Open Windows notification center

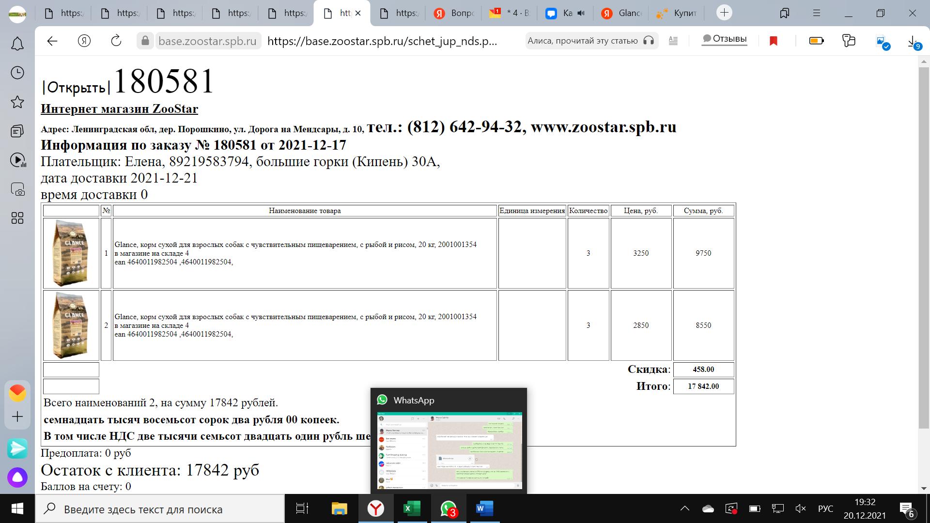pos(907,510)
